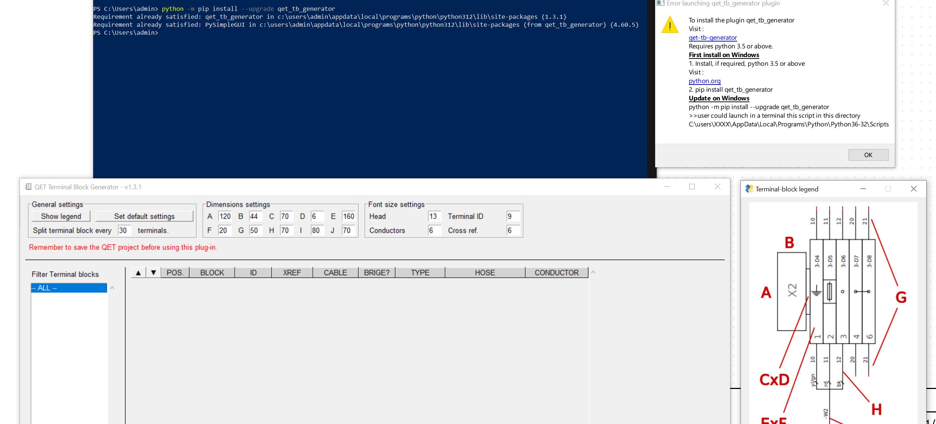The height and width of the screenshot is (424, 936).
Task: Click Set default settings button
Action: click(144, 216)
